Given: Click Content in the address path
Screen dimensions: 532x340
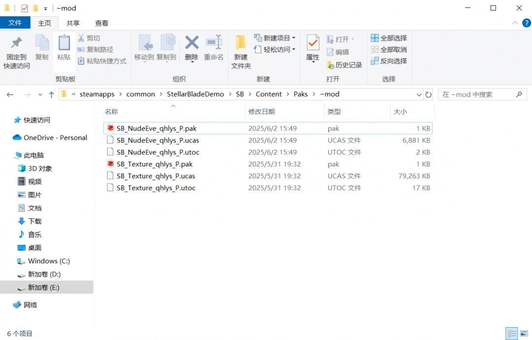Looking at the screenshot, I should click(x=269, y=94).
